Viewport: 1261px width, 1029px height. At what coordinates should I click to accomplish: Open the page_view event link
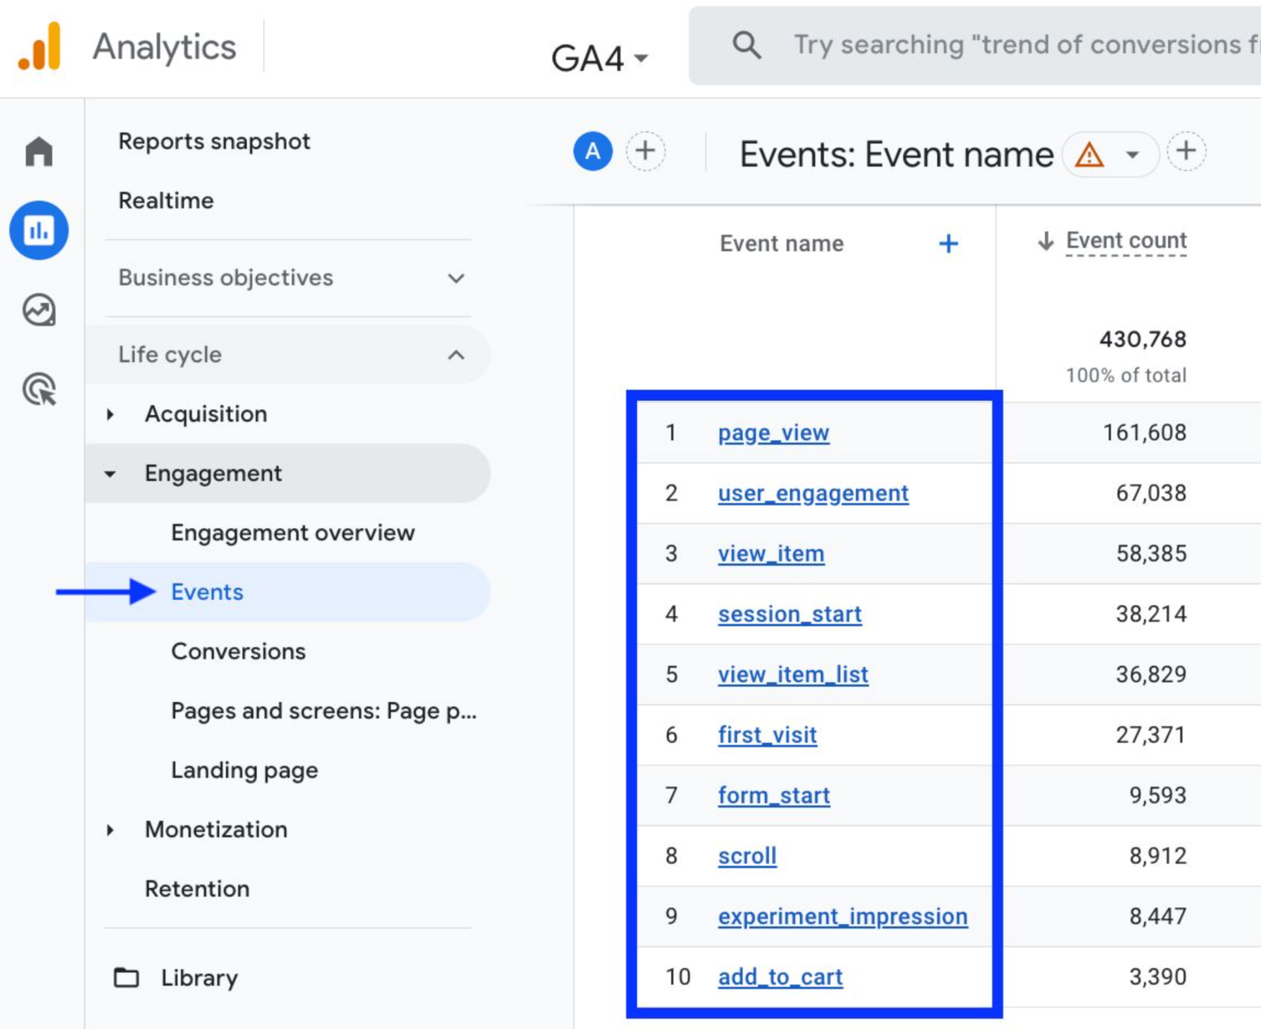tap(773, 433)
